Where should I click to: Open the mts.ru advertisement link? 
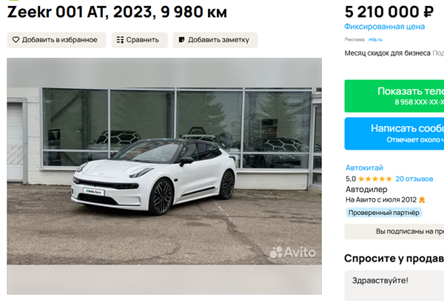[375, 39]
